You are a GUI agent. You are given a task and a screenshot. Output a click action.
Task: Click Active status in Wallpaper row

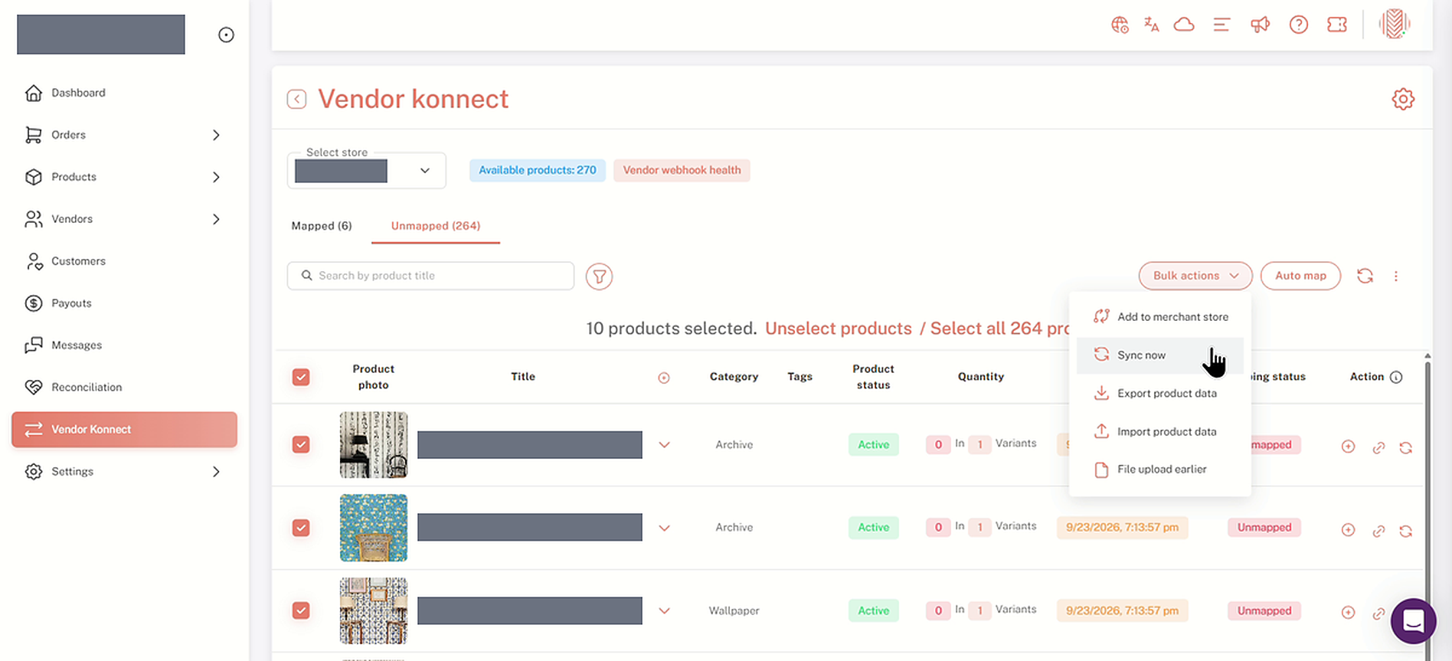(874, 611)
